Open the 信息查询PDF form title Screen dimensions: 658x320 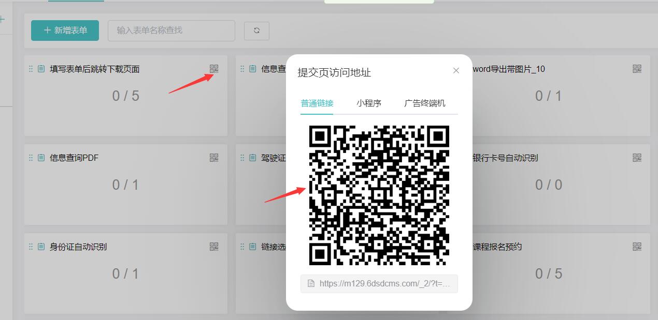74,158
